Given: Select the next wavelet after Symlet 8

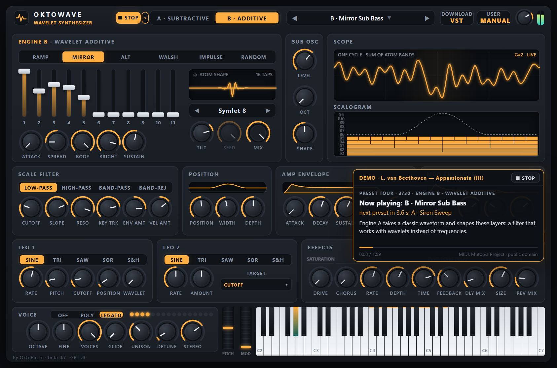Looking at the screenshot, I should click(x=268, y=111).
